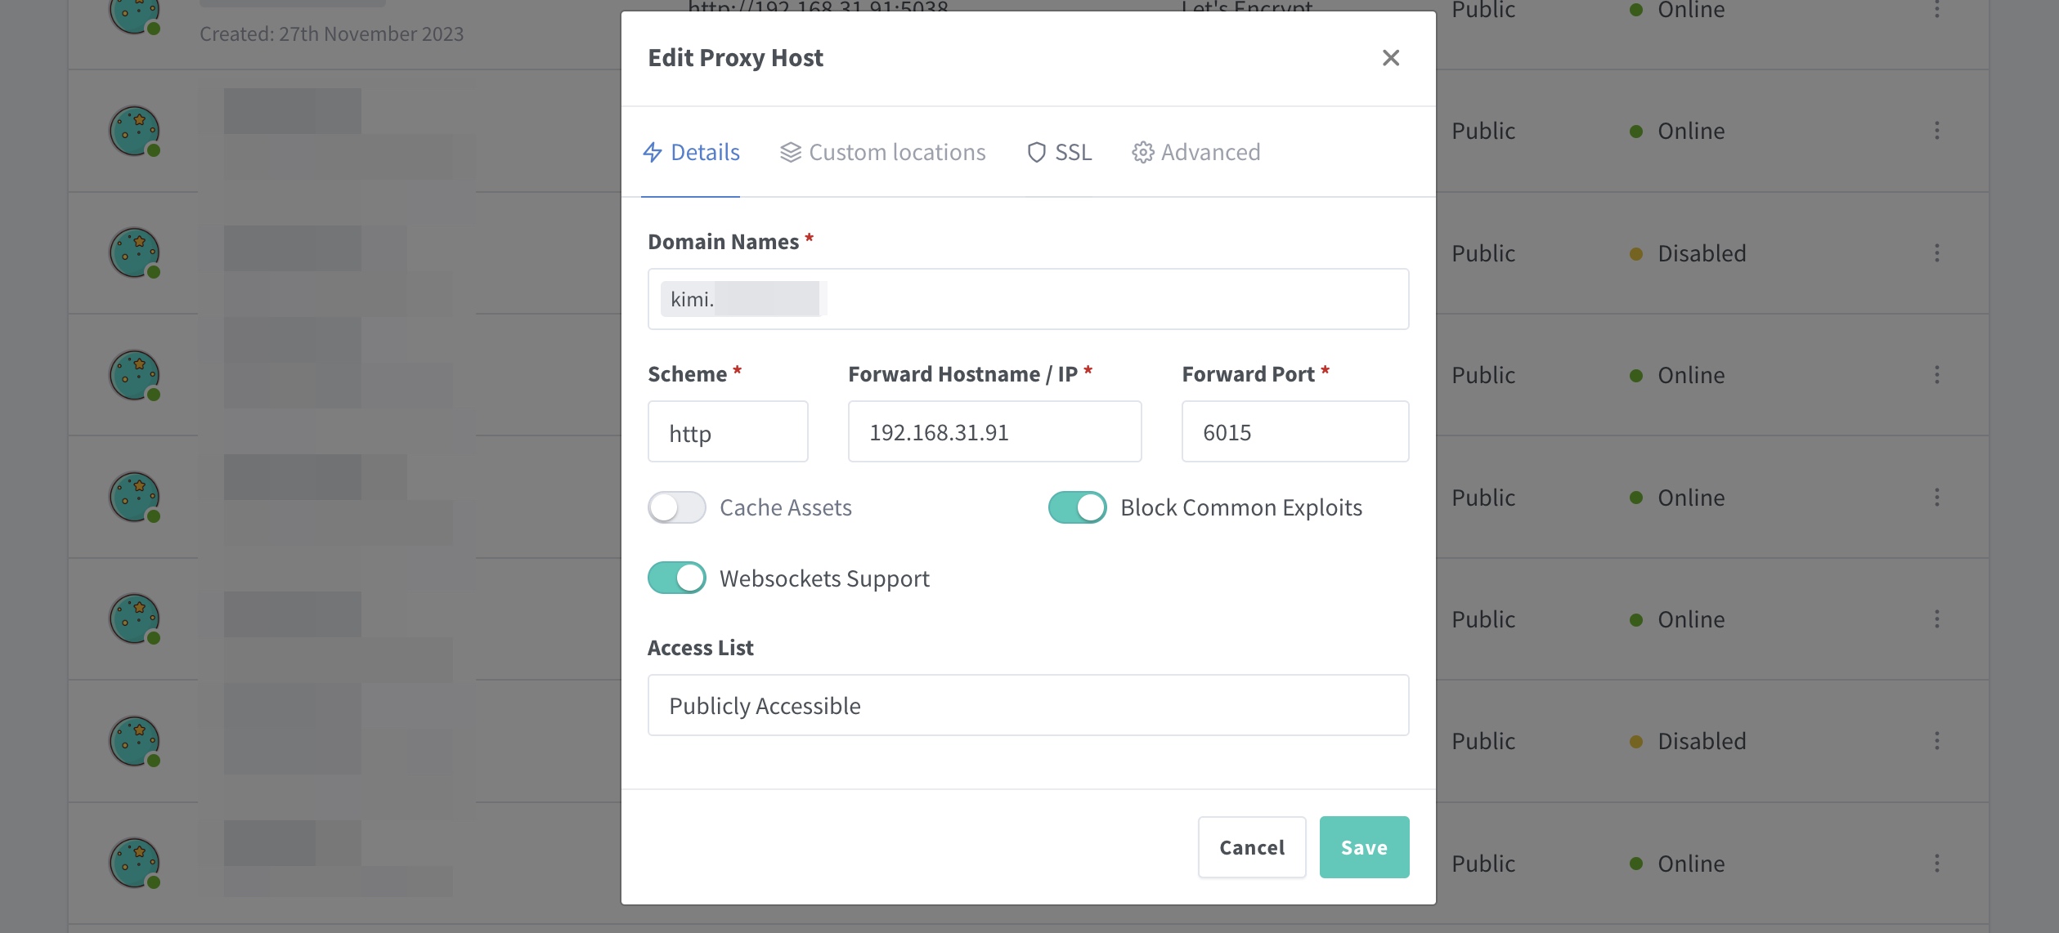Open the three-dot menu of the first Disabled row
The width and height of the screenshot is (2059, 933).
[1936, 253]
